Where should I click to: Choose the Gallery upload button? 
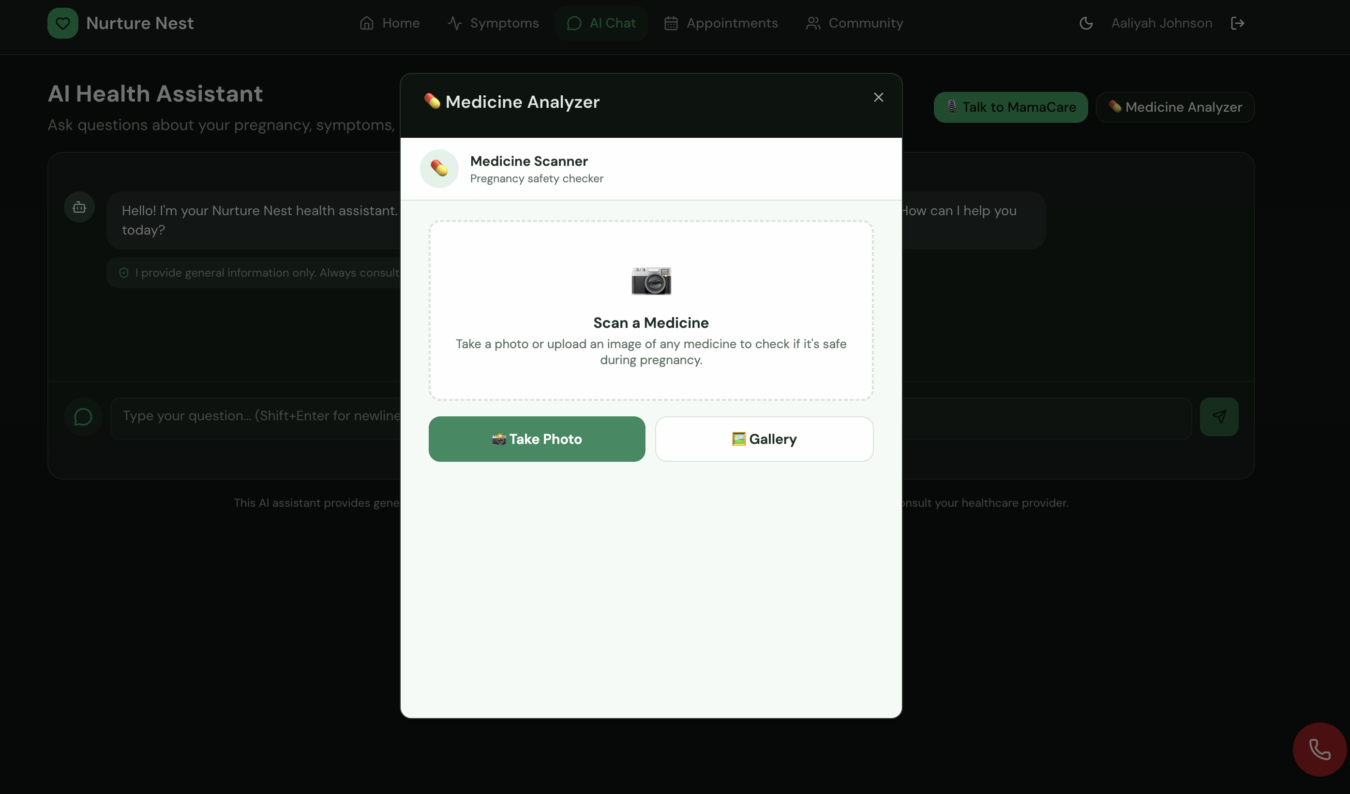coord(764,439)
